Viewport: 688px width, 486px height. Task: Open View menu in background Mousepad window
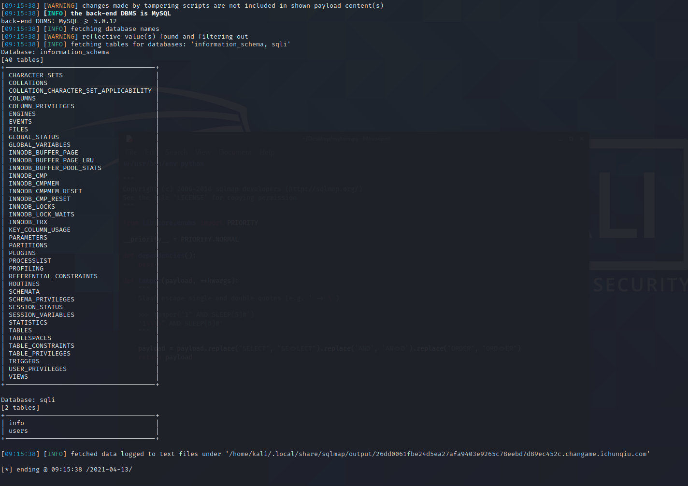click(203, 152)
